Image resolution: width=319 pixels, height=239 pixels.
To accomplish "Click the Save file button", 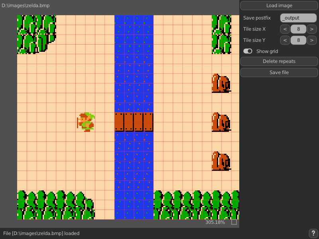I will click(x=279, y=72).
